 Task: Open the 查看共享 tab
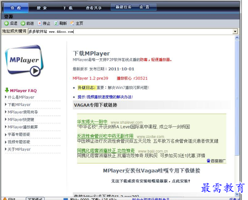pos(94,8)
